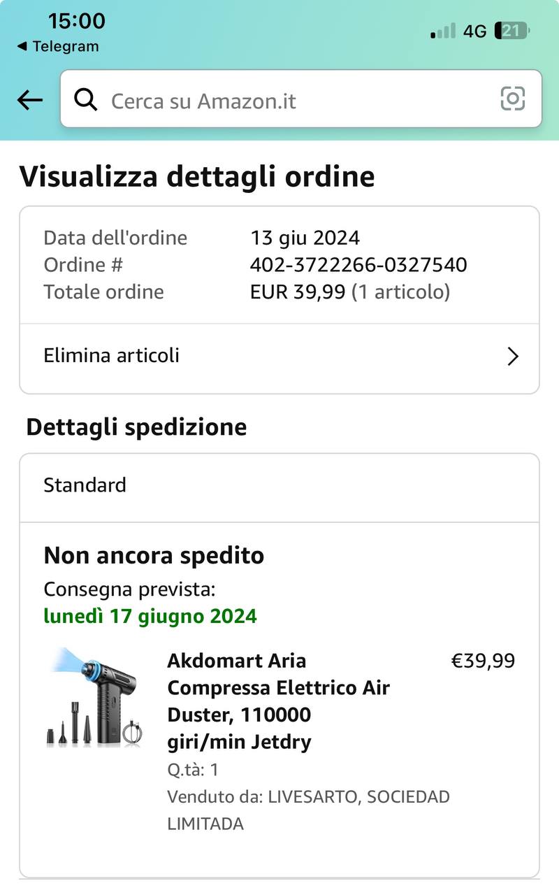Open the Elimina articoli chevron
The height and width of the screenshot is (895, 559).
[x=513, y=357]
